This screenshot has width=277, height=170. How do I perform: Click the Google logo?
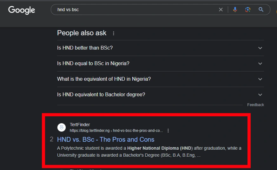click(x=22, y=10)
